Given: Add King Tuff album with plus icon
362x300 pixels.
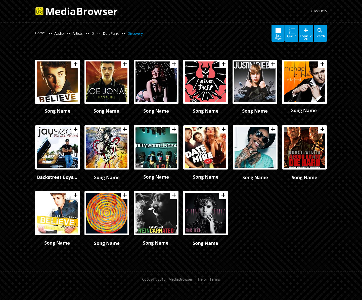Looking at the screenshot, I should [223, 64].
